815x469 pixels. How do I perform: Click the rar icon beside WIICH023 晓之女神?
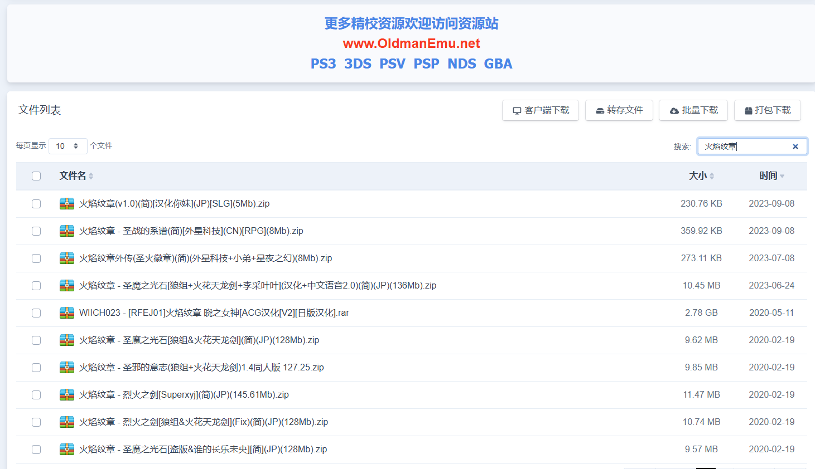pyautogui.click(x=67, y=313)
